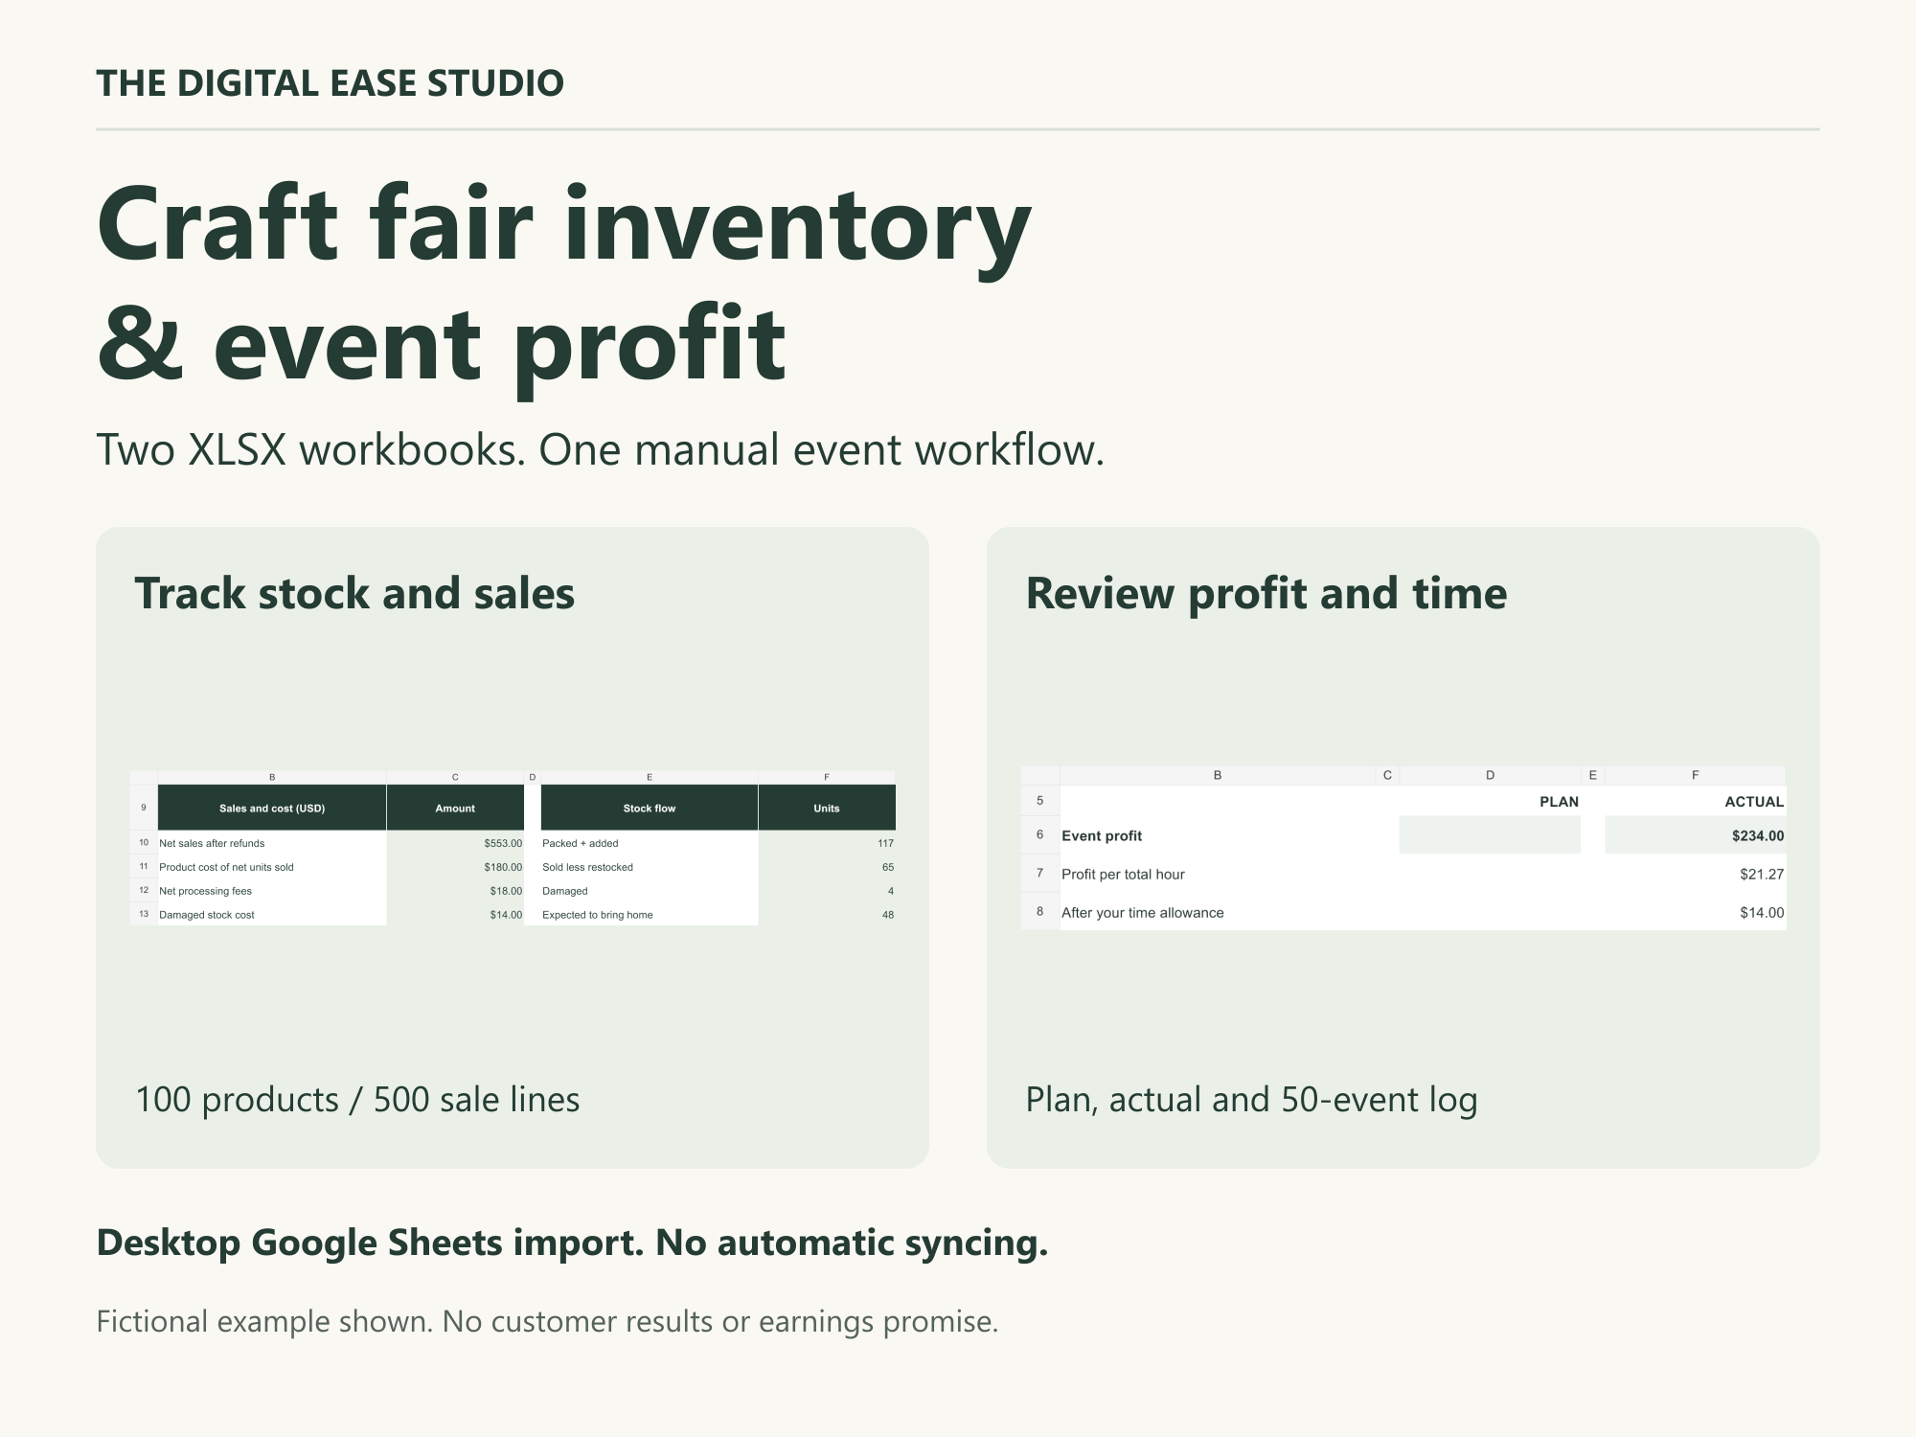
Task: Select row header 9 in the left spreadsheet
Action: pos(144,808)
